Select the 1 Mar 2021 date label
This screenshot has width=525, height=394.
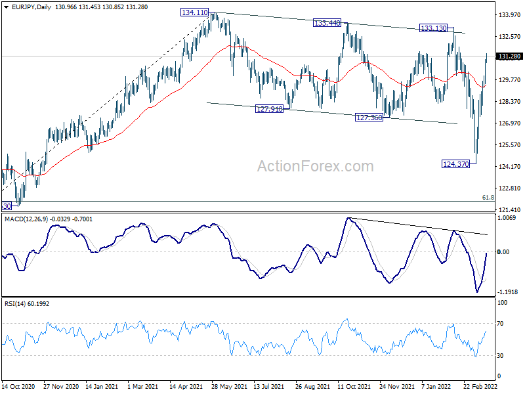pyautogui.click(x=143, y=386)
